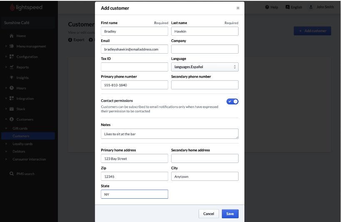Click into the Notes text area
341x222 pixels.
pyautogui.click(x=169, y=134)
